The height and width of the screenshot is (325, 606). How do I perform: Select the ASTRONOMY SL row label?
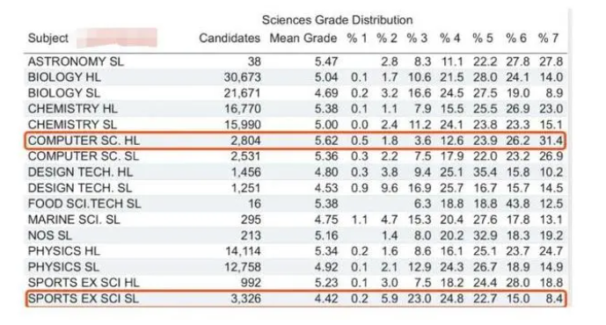pos(76,61)
